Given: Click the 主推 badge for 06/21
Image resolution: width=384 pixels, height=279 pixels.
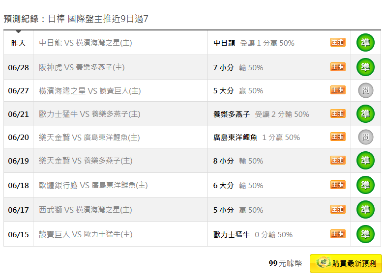Looking at the screenshot, I should tap(338, 114).
